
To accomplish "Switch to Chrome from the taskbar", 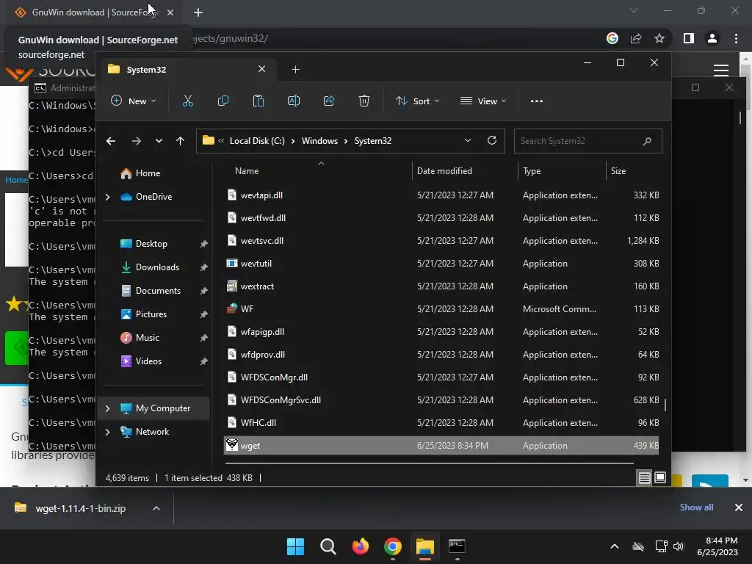I will (393, 546).
